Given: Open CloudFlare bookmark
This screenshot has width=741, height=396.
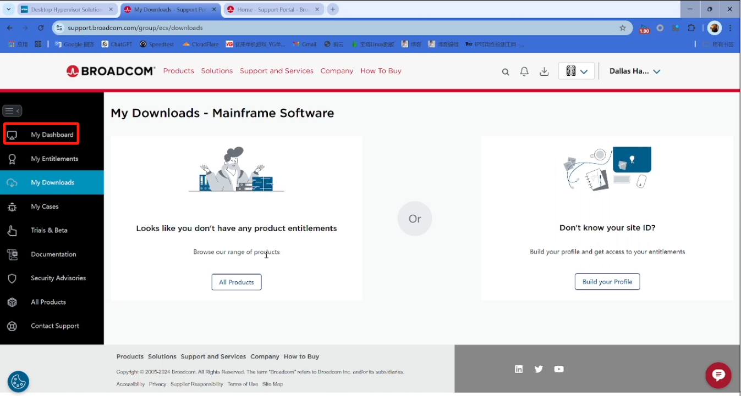Looking at the screenshot, I should point(201,44).
